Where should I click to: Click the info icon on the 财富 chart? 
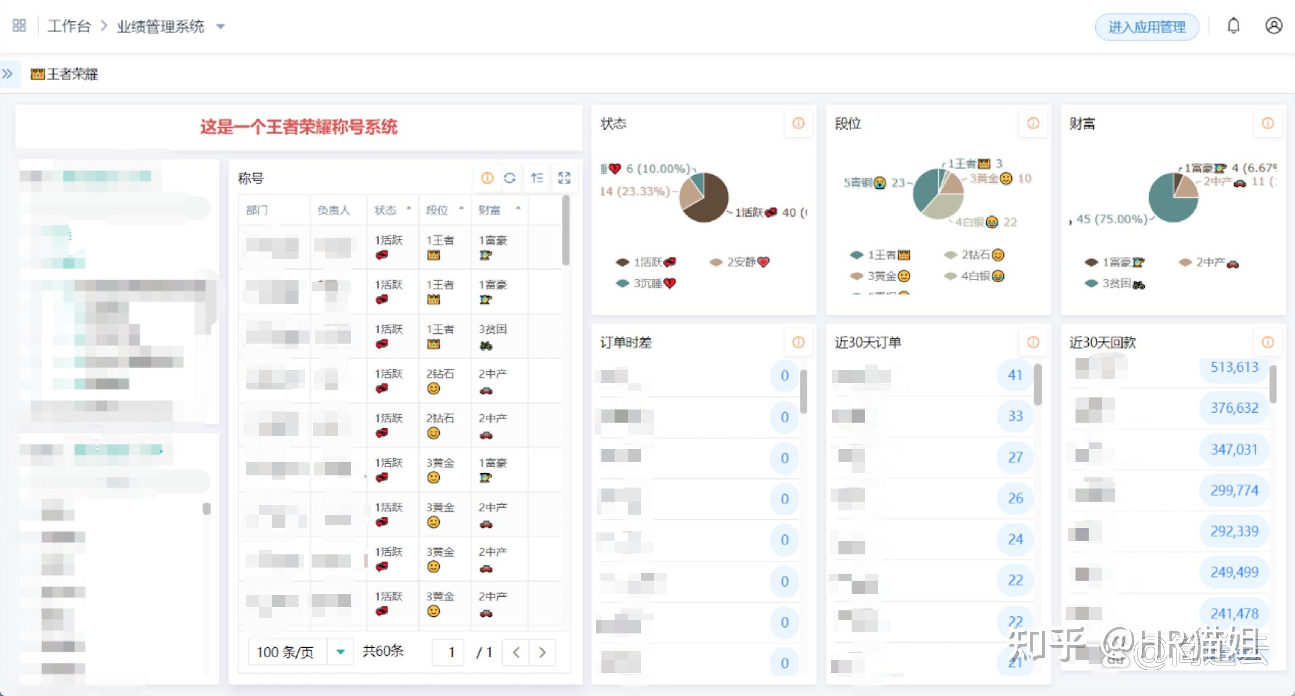[1268, 124]
